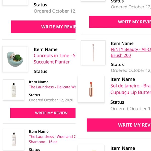Open the Laundress Wool Shampoo bottle thumbnail
Screen dimensions: 151x151
click(x=14, y=139)
